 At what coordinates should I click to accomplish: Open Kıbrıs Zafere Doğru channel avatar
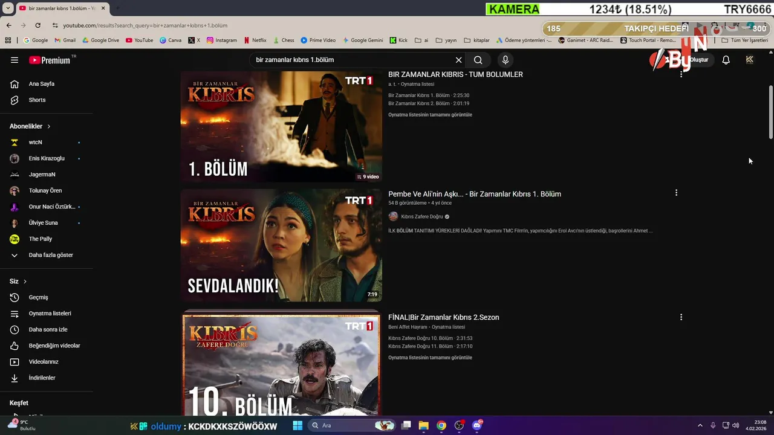(393, 216)
